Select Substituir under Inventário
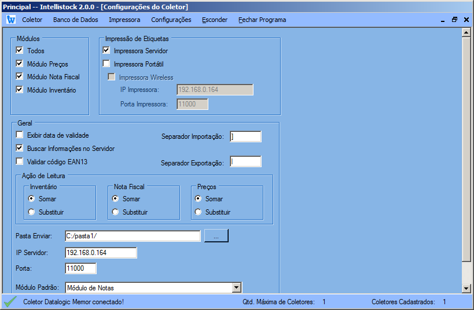This screenshot has height=310, width=474. point(31,212)
